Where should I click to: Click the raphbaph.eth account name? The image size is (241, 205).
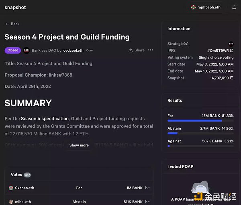[209, 7]
